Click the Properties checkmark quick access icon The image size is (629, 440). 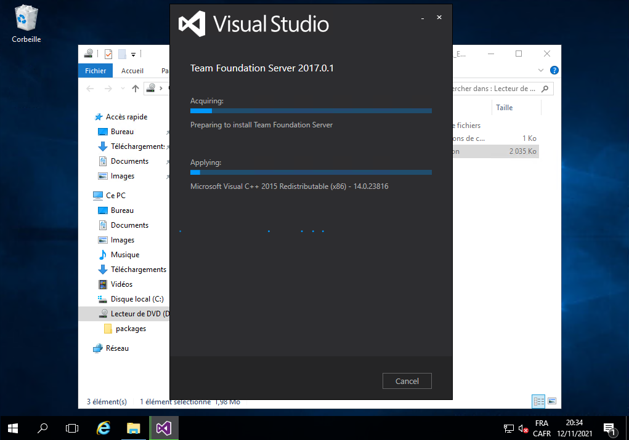pos(108,54)
